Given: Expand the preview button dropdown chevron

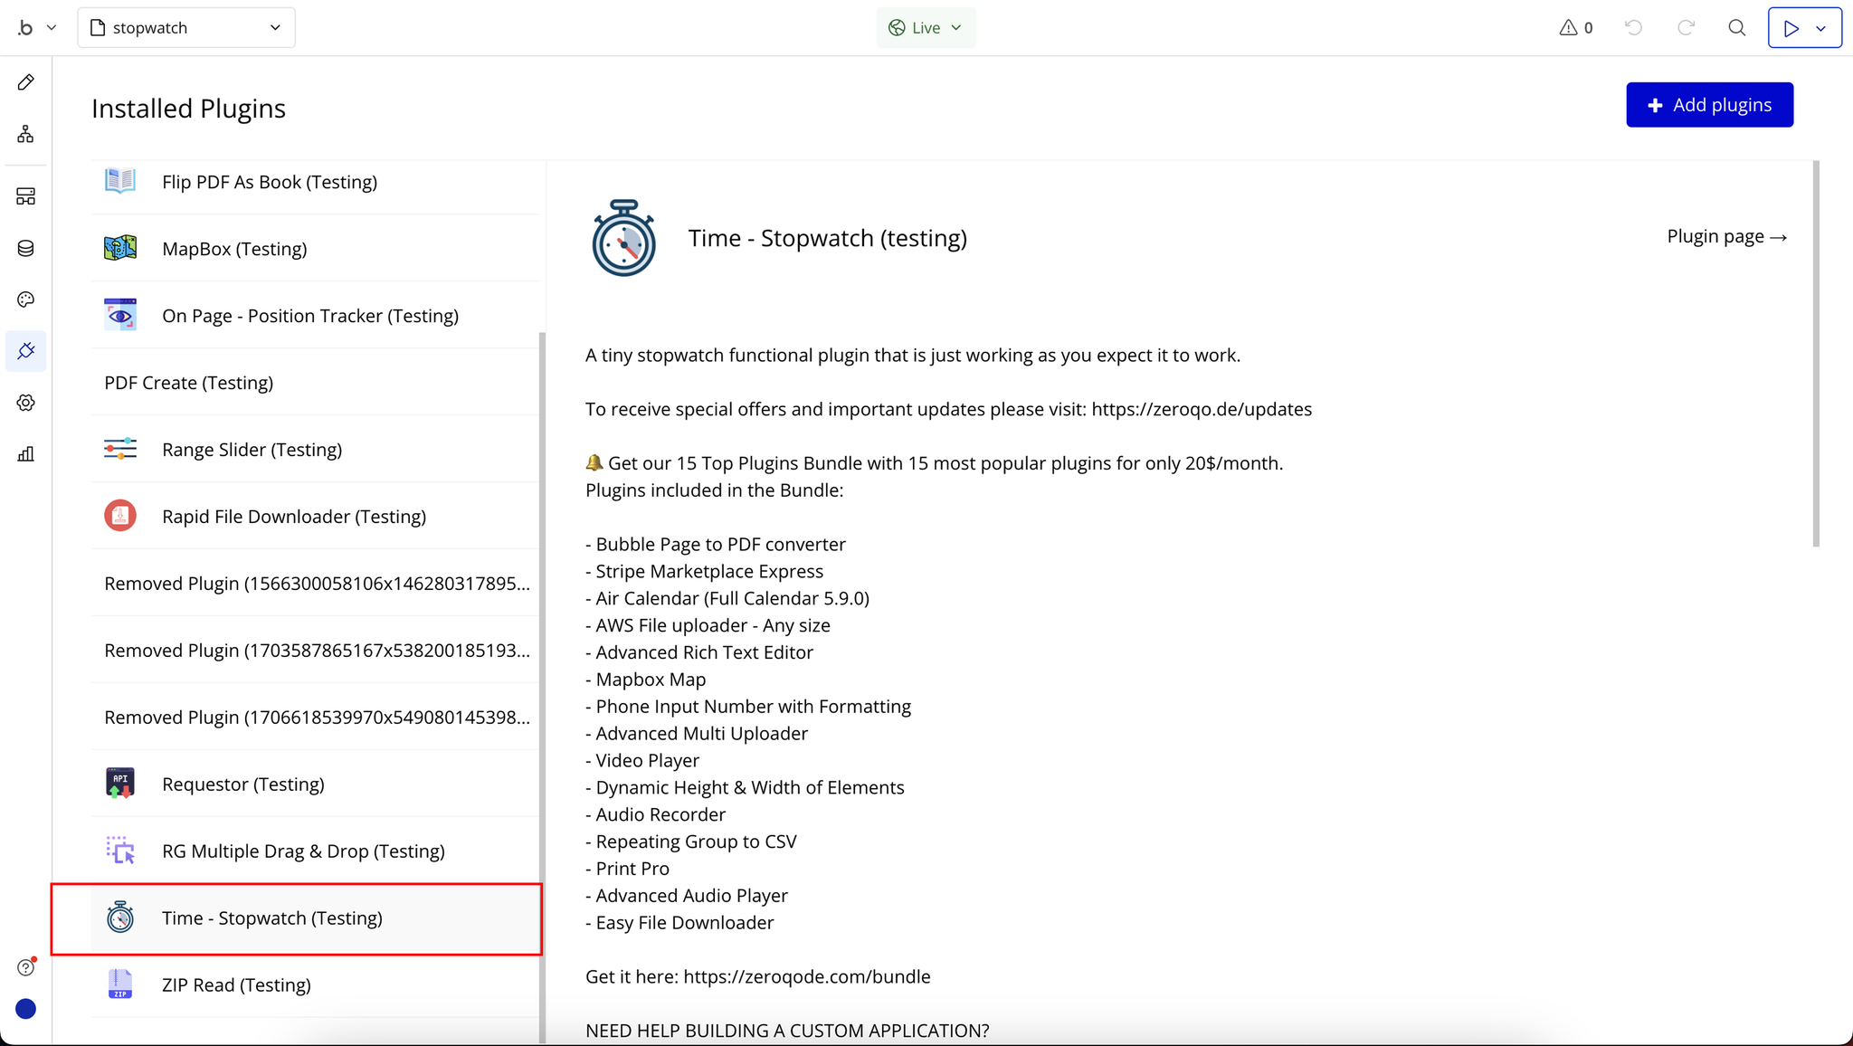Looking at the screenshot, I should coord(1821,28).
